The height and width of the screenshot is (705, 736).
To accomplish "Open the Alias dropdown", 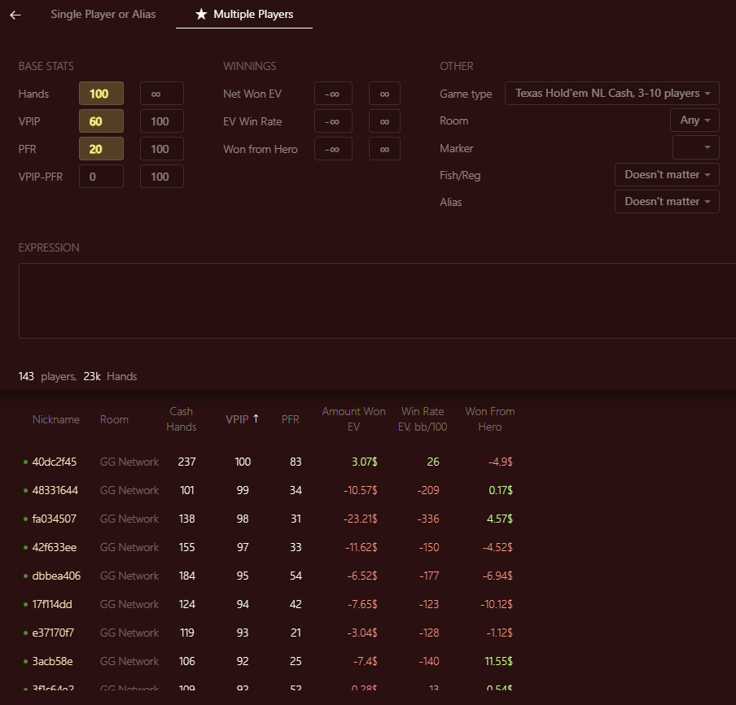I will (x=667, y=201).
